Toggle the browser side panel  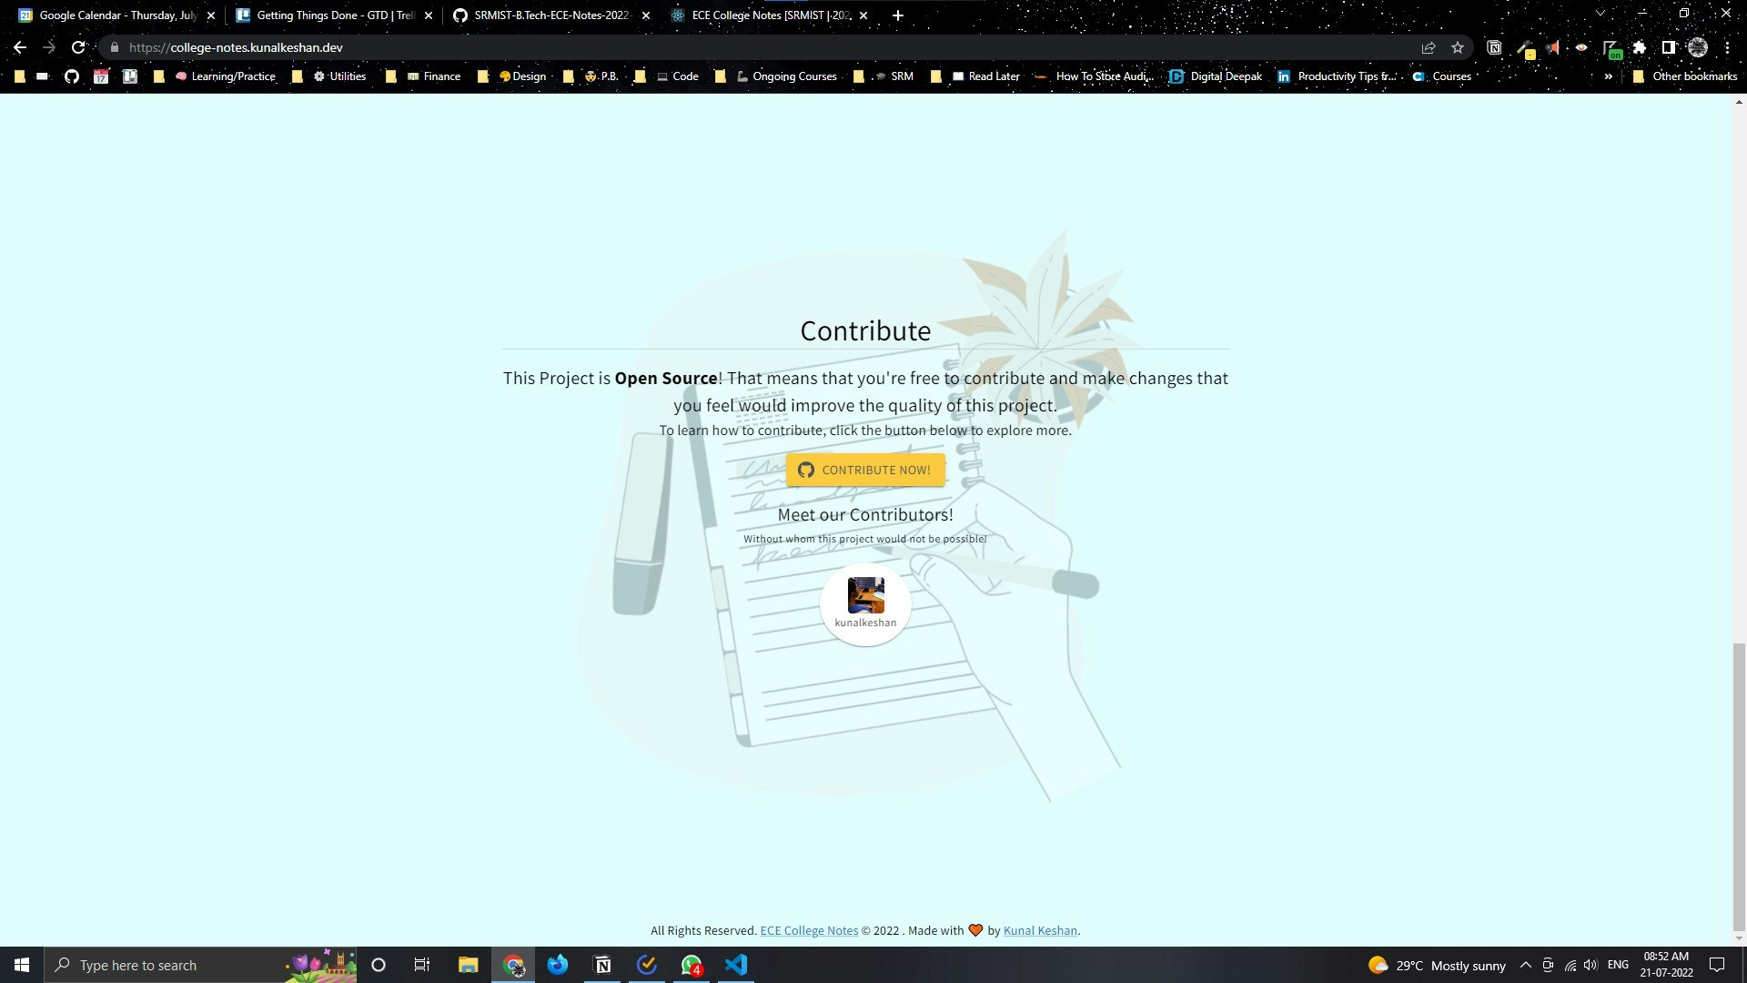point(1669,47)
